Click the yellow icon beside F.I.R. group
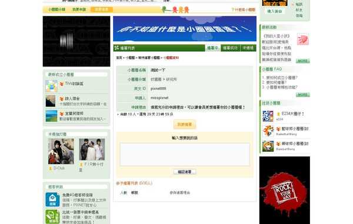 click(x=81, y=165)
